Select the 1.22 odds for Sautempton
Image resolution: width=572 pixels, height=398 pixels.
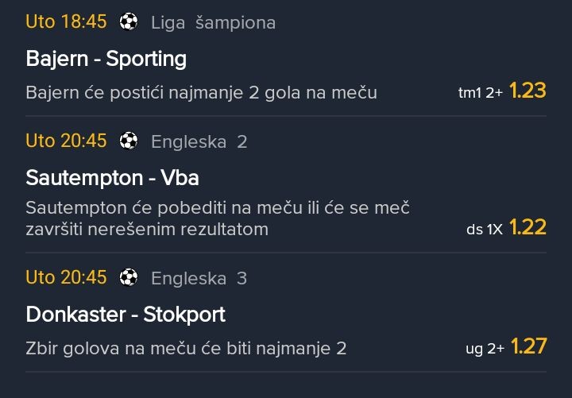tap(528, 228)
